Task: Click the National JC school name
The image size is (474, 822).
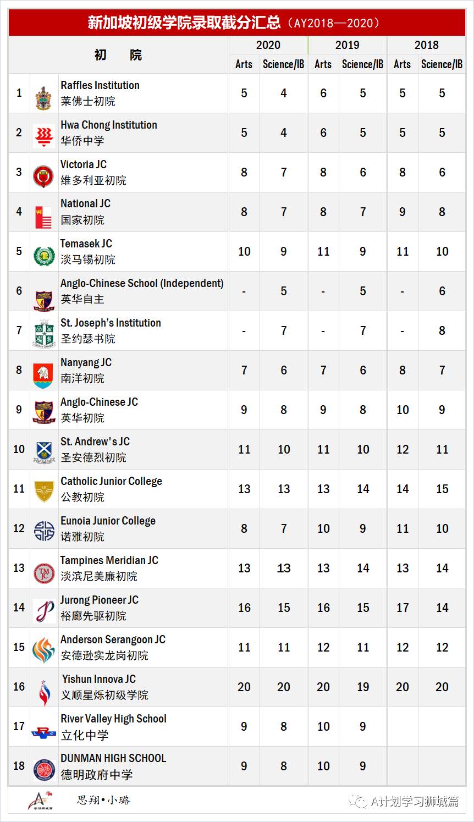Action: point(85,204)
